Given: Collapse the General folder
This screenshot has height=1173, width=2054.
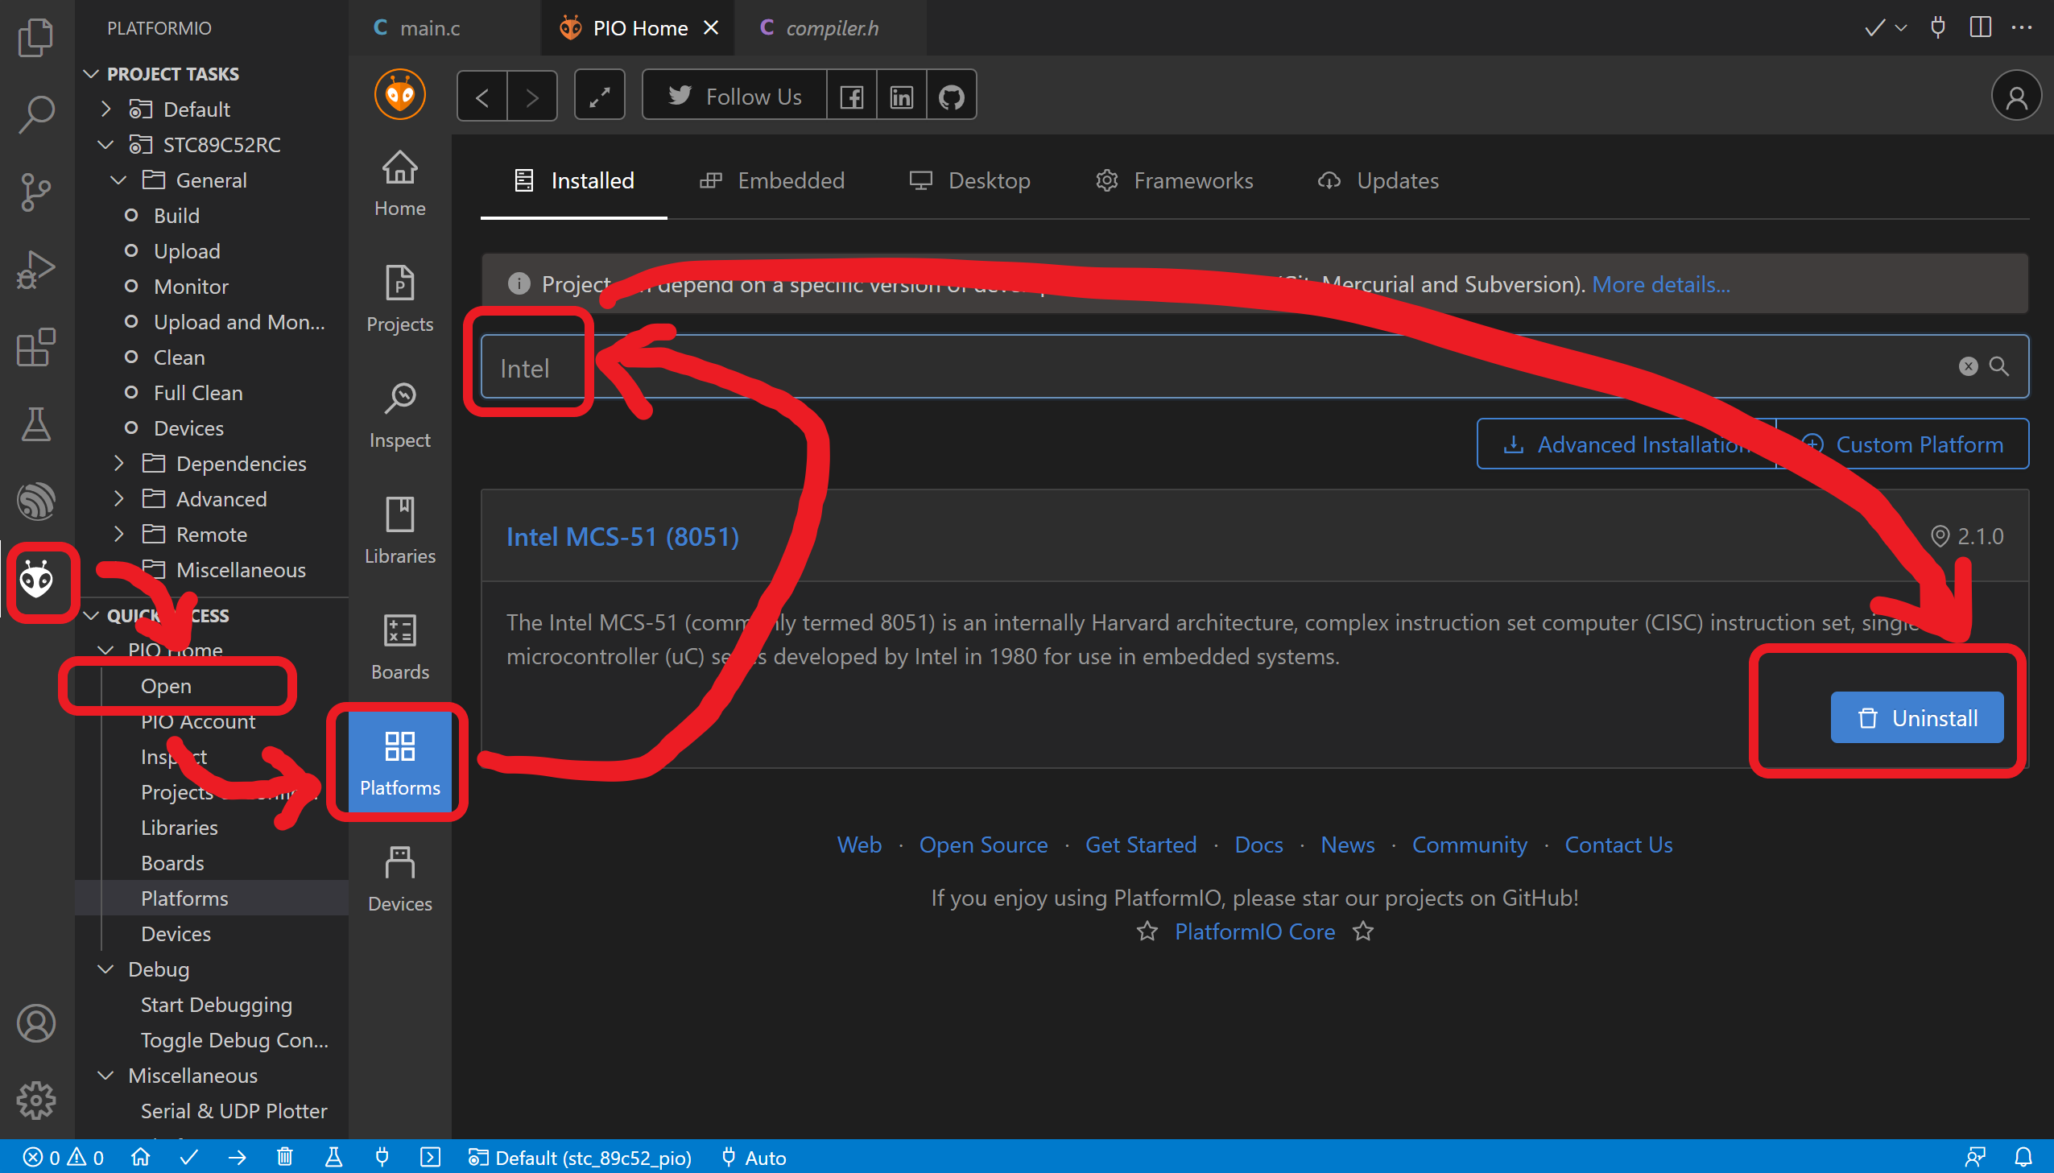Looking at the screenshot, I should [x=118, y=180].
